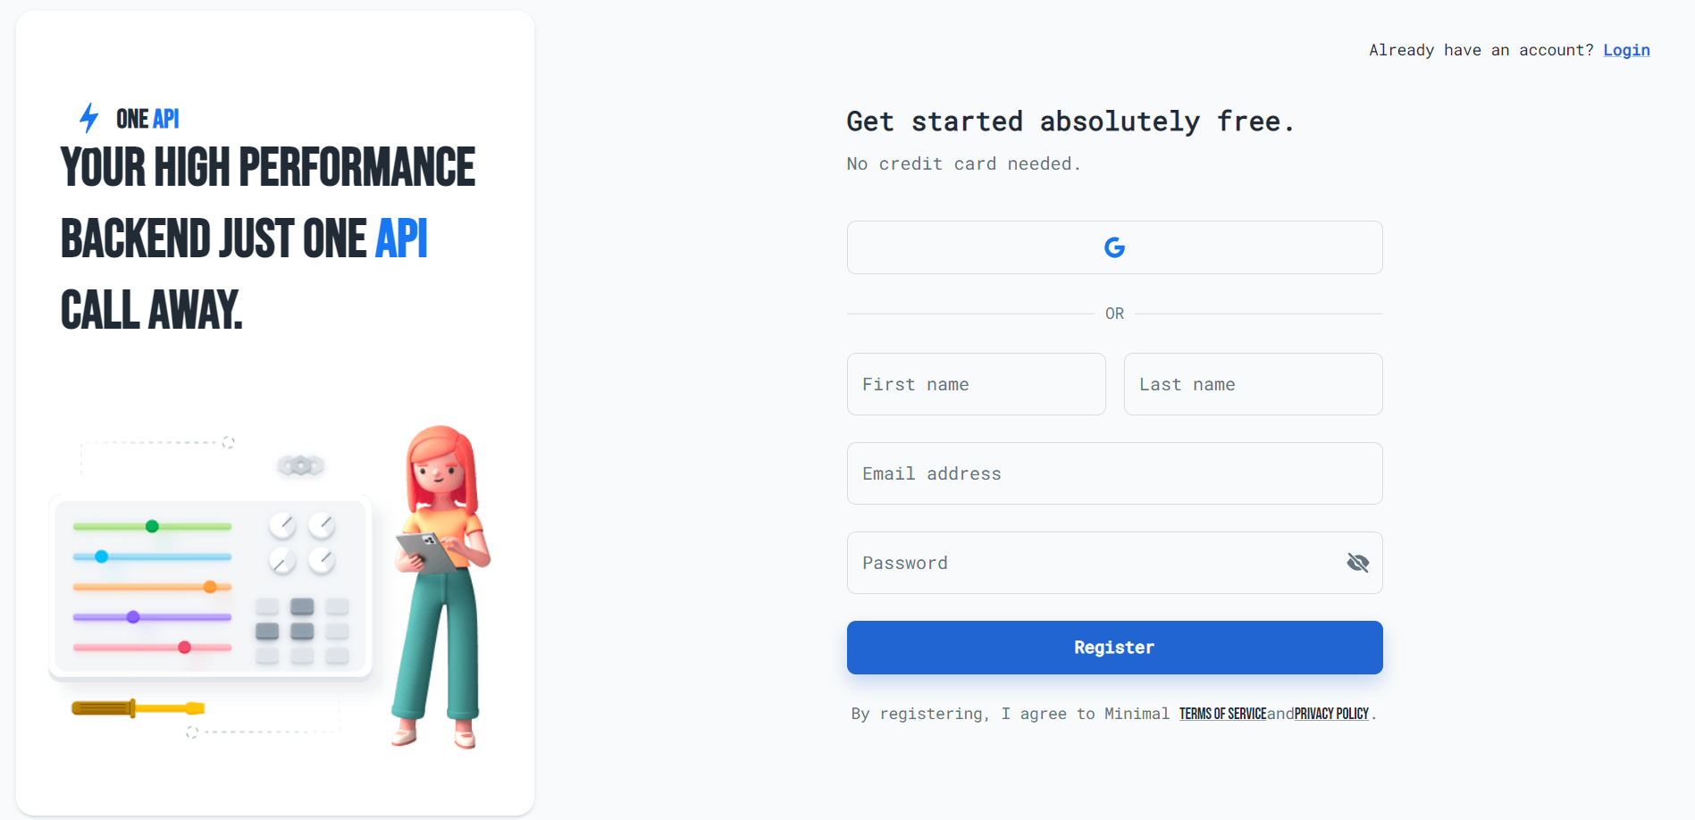1695x820 pixels.
Task: Click the purple slider knob in illustration
Action: 133,616
